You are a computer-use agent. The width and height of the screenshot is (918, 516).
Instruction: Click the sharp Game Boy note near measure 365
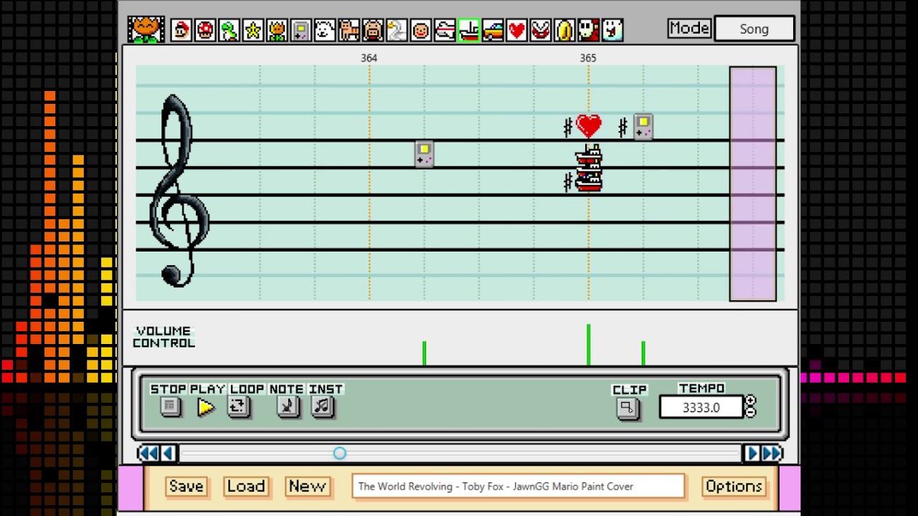tap(643, 127)
